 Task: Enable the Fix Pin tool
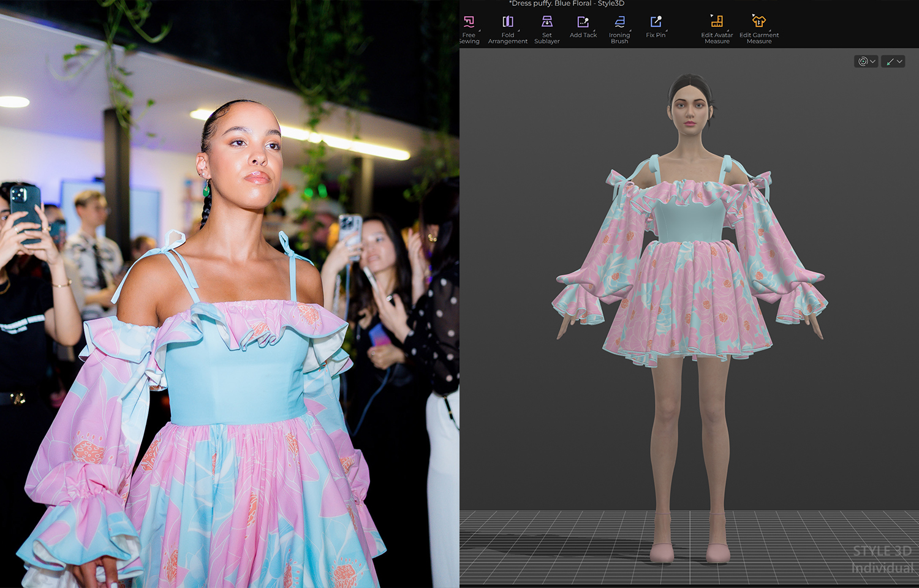pos(656,27)
